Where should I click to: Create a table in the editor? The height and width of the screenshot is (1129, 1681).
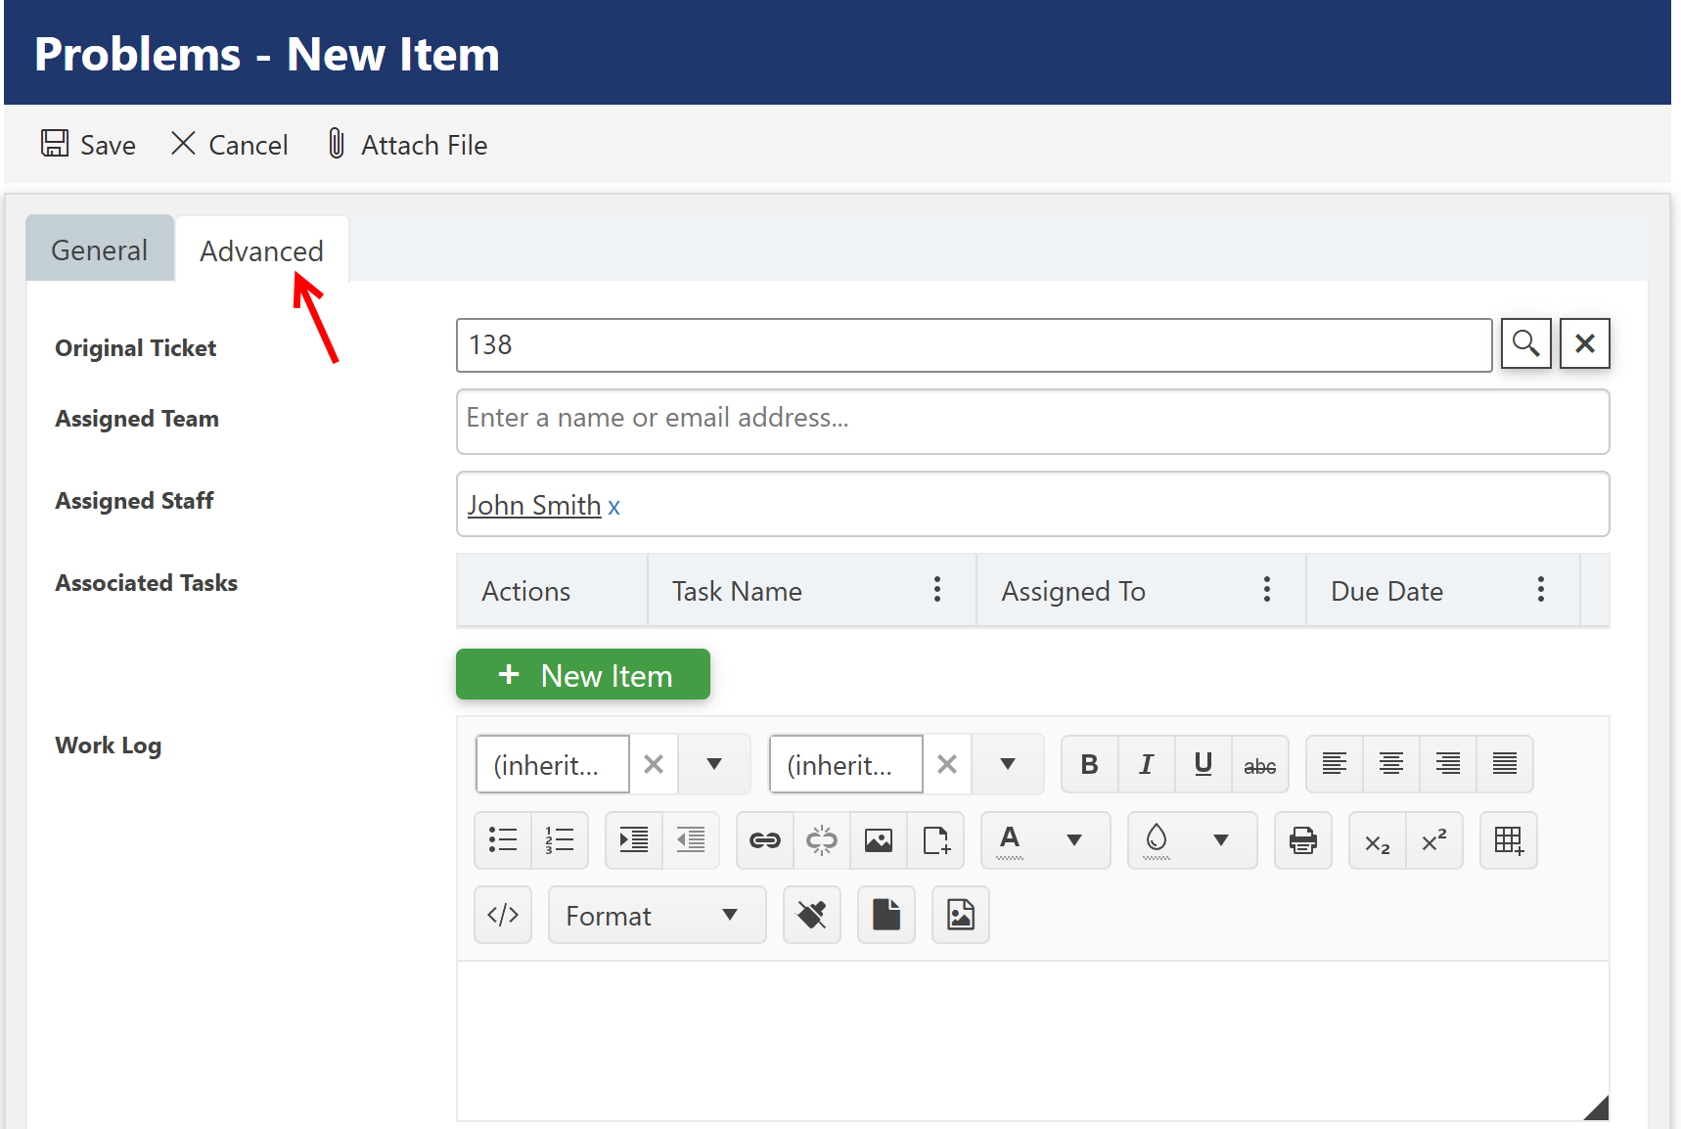1508,840
